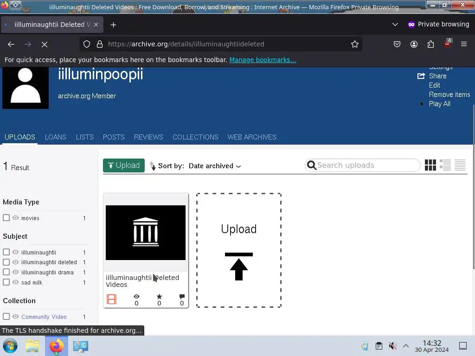
Task: Check the iilluminaughtii deleted subject filter
Action: pos(6,262)
